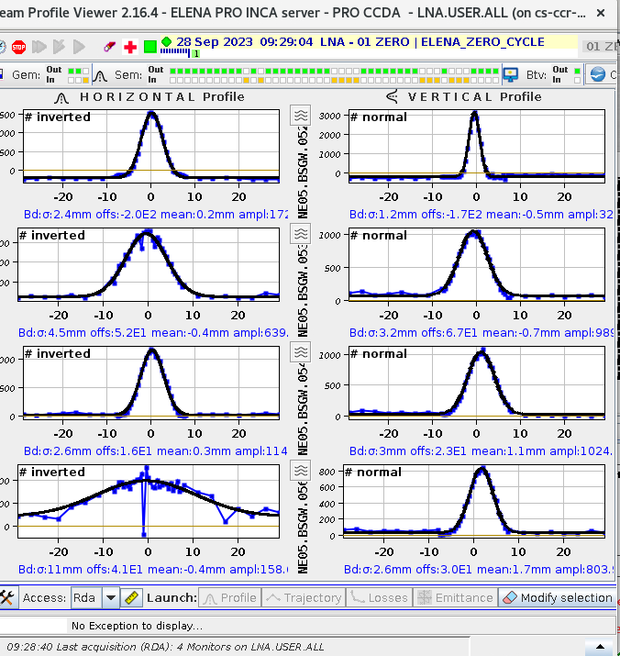Click the red plus icon in toolbar
This screenshot has width=620, height=656.
(x=130, y=46)
